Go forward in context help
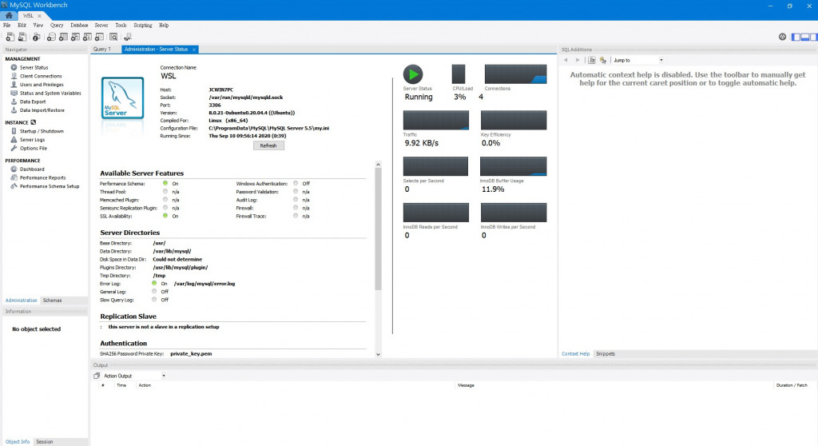Screen dimensions: 818x446 (x=577, y=60)
